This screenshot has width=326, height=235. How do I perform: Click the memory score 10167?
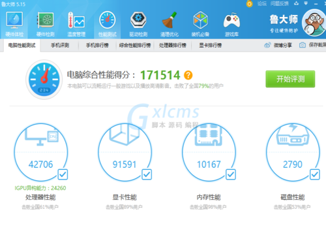coord(209,164)
